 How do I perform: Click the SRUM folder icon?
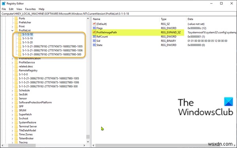16,110
